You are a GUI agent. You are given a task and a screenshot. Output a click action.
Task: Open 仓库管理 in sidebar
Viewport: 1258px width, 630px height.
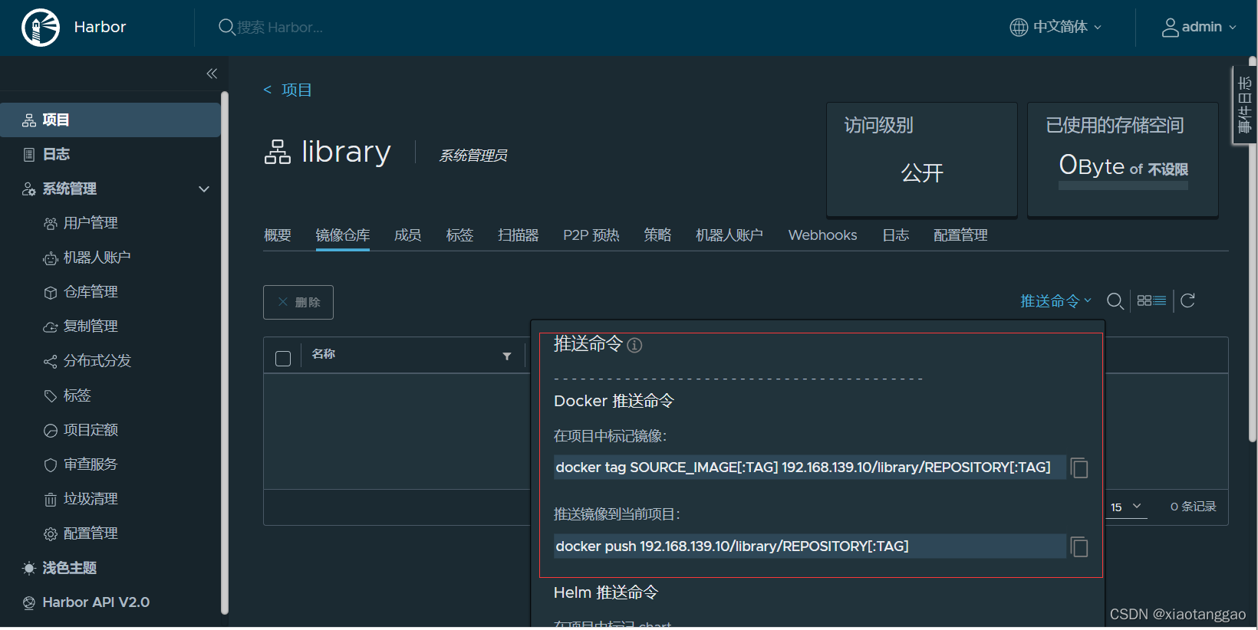[x=91, y=292]
